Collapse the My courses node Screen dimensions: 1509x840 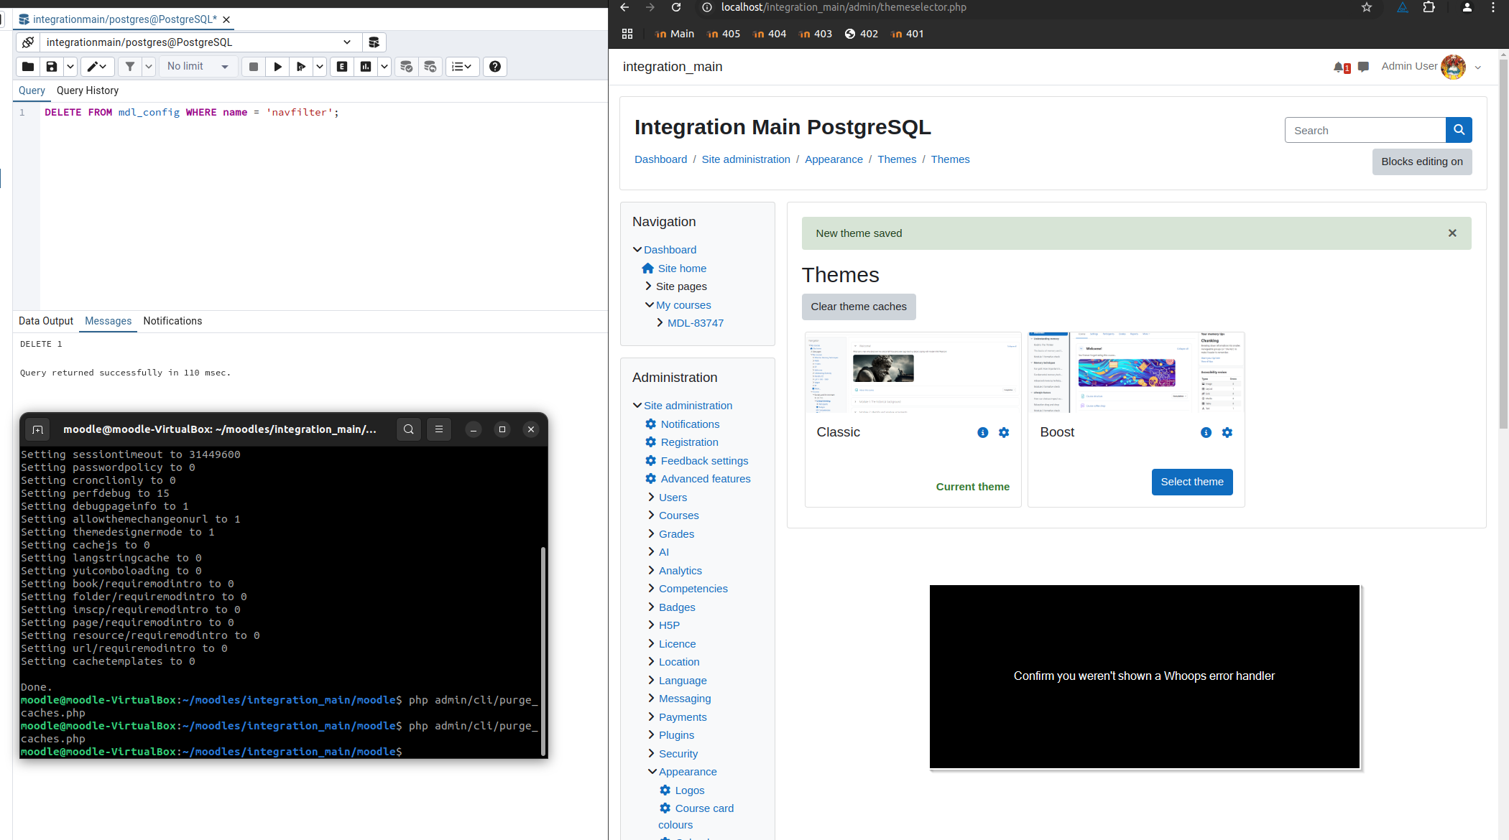pos(650,305)
